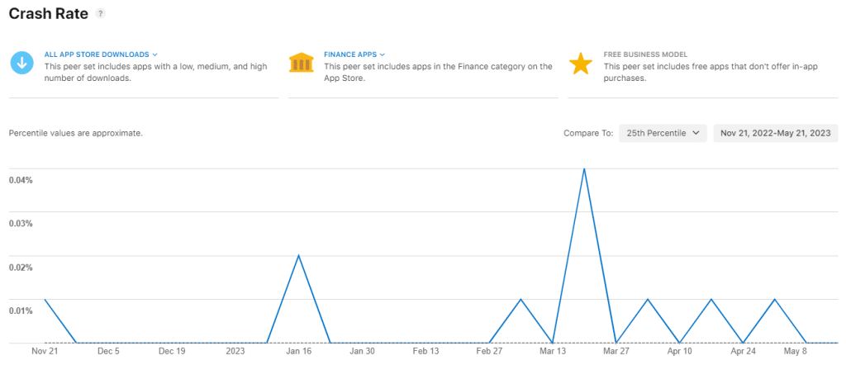Click the Crash Rate title

coord(48,14)
